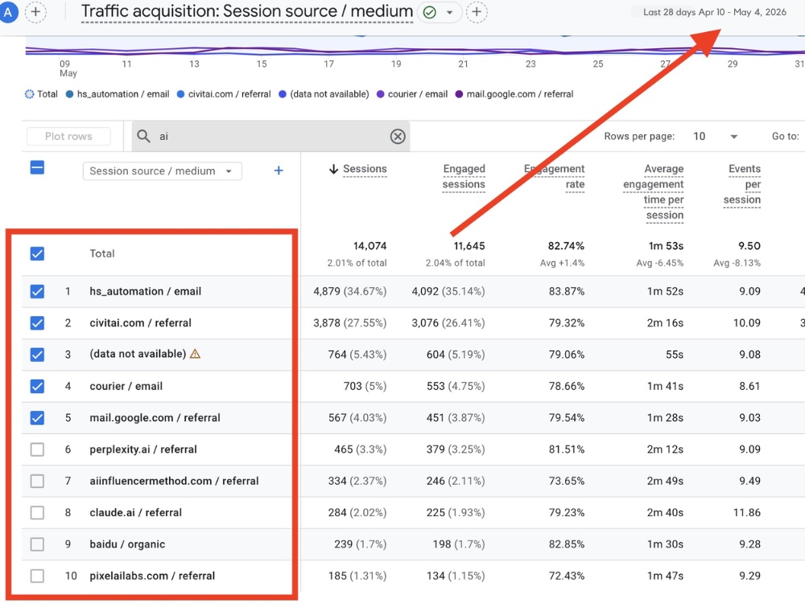Viewport: 805px width, 603px height.
Task: Open the dropdown arrow beside report title
Action: [450, 12]
